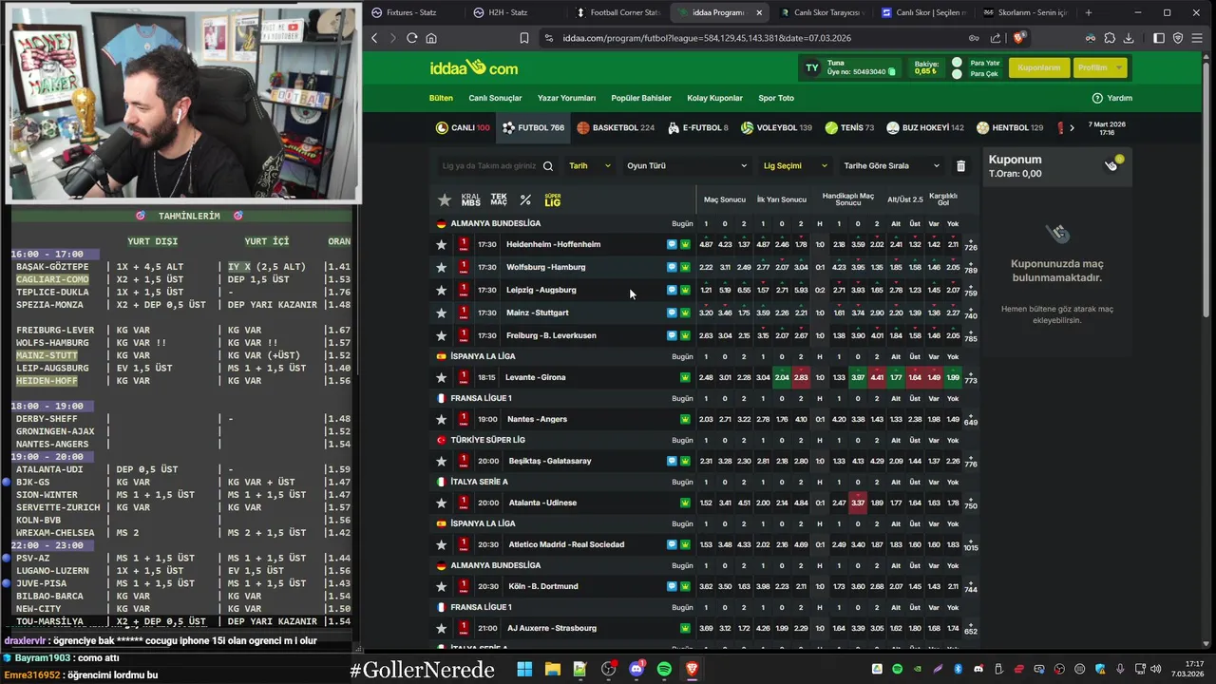Open comments icon for Köln - B. Dortmund

point(672,586)
